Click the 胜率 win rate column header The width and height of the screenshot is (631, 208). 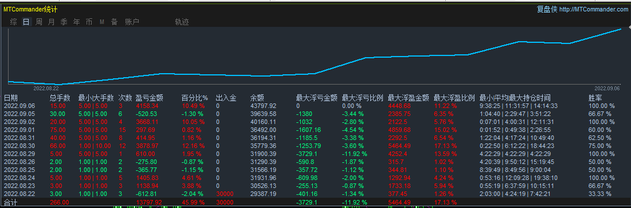pyautogui.click(x=595, y=98)
